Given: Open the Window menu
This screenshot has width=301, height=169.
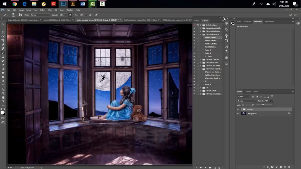Looking at the screenshot, I should click(70, 10).
